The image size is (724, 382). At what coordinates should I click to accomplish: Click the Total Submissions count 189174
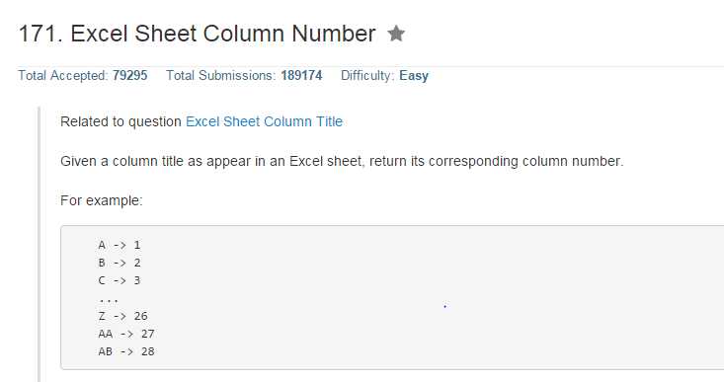point(301,76)
